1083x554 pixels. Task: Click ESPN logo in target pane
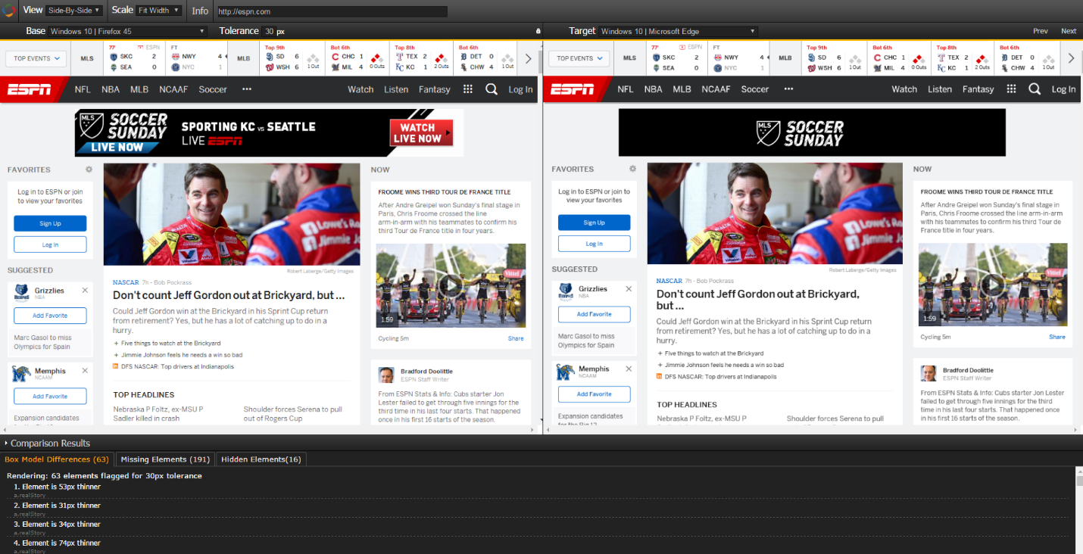coord(572,89)
